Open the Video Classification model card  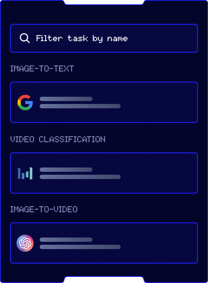coord(104,173)
